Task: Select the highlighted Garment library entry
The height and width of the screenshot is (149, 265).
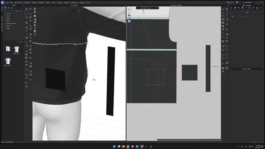Action: (x=8, y=14)
